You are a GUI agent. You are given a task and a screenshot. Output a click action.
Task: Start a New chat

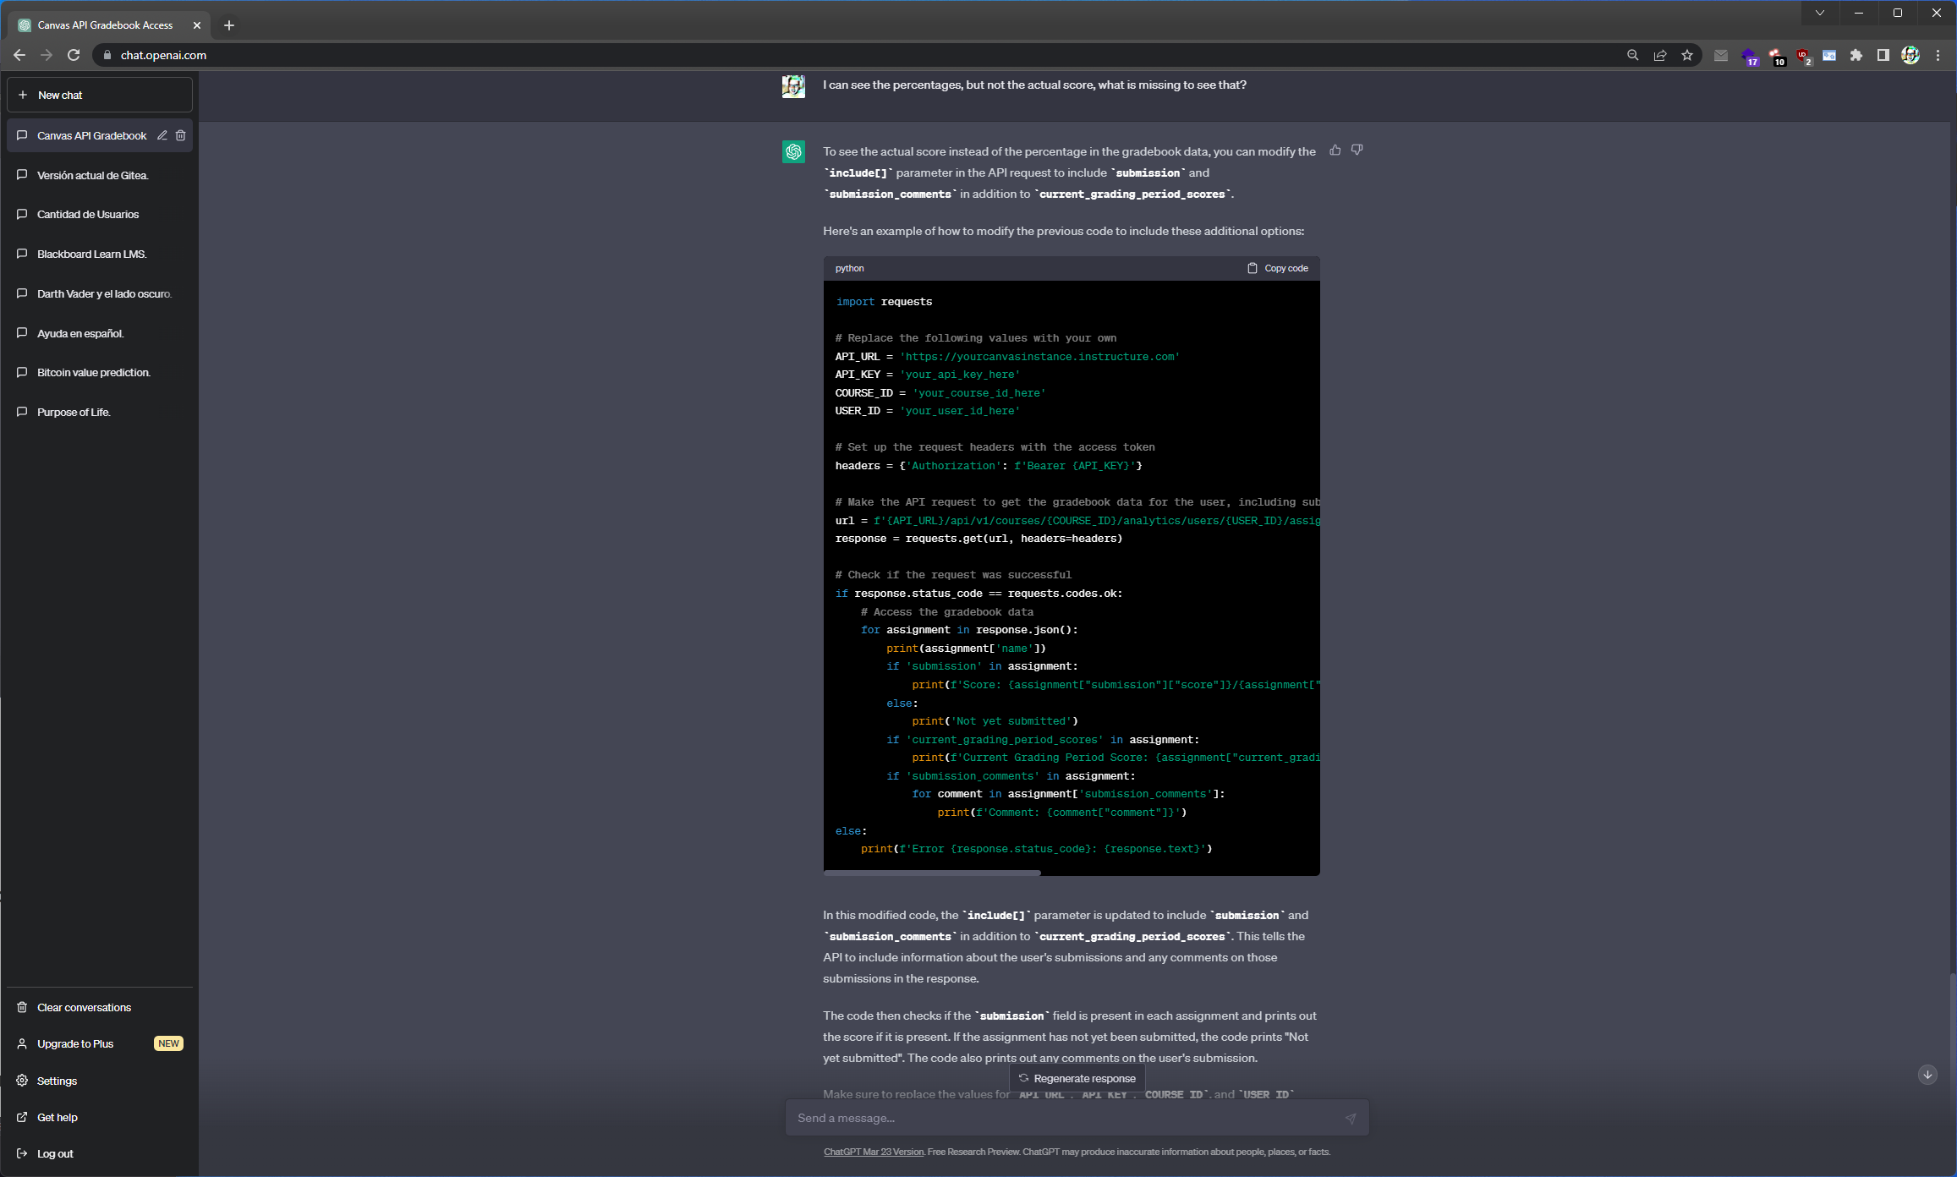coord(99,95)
